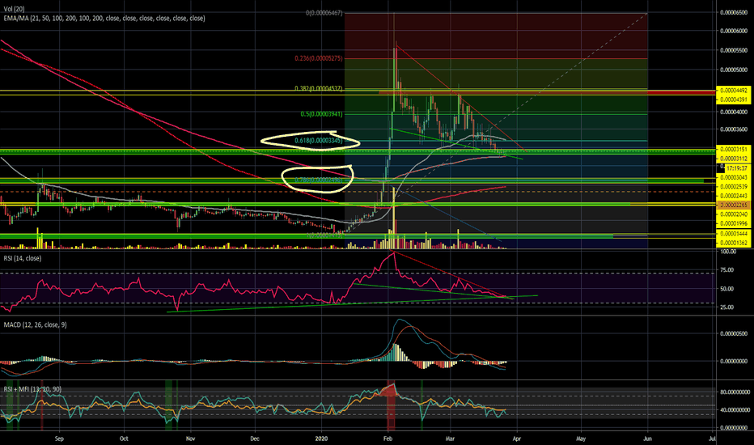Click the 2020 year on time axis
The width and height of the screenshot is (754, 445).
[321, 439]
